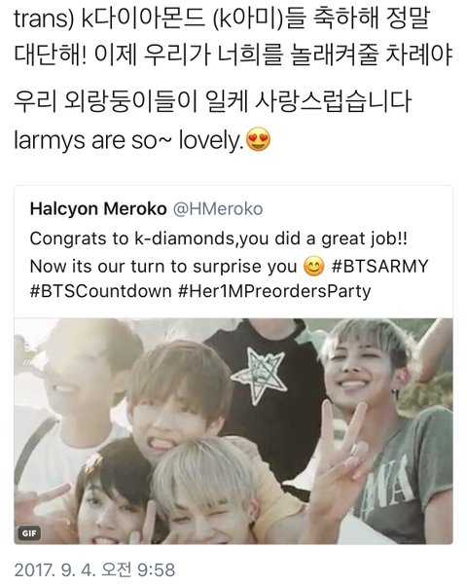Click the star graphic on black shirt
The height and width of the screenshot is (586, 467).
pyautogui.click(x=259, y=375)
